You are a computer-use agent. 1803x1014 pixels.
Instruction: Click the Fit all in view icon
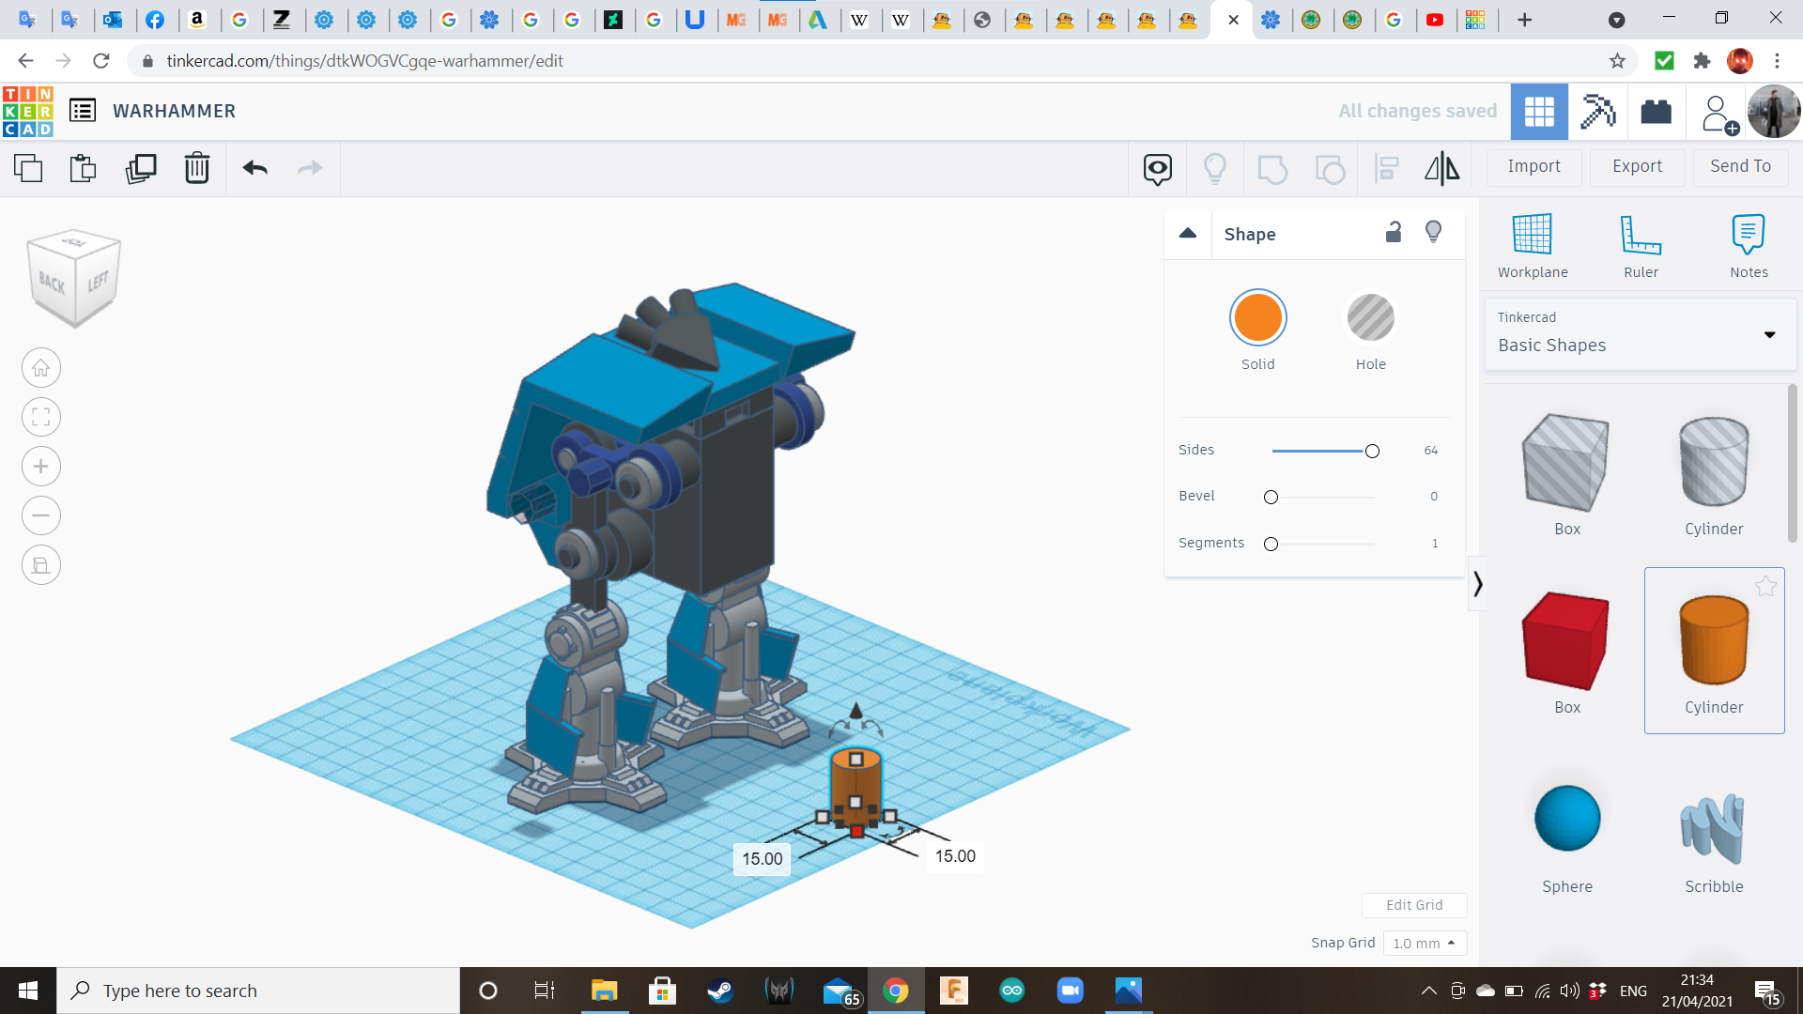[41, 417]
